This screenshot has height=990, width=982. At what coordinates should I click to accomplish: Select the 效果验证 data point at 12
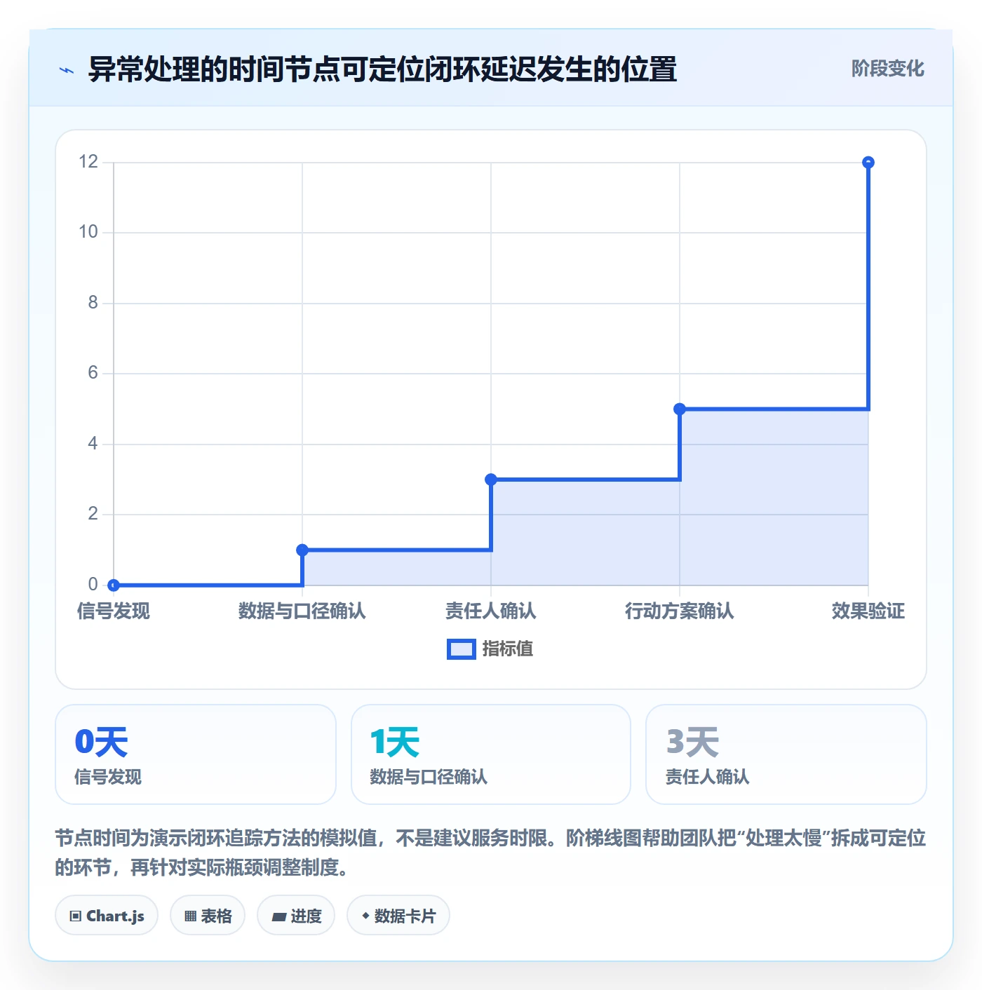pos(868,163)
